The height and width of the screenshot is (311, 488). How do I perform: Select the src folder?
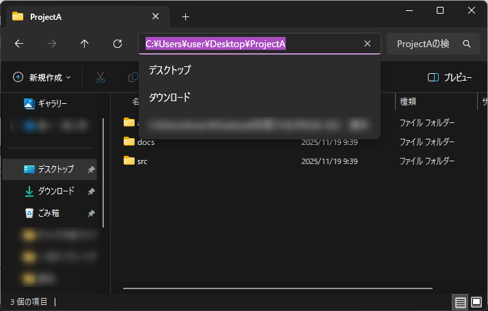141,161
